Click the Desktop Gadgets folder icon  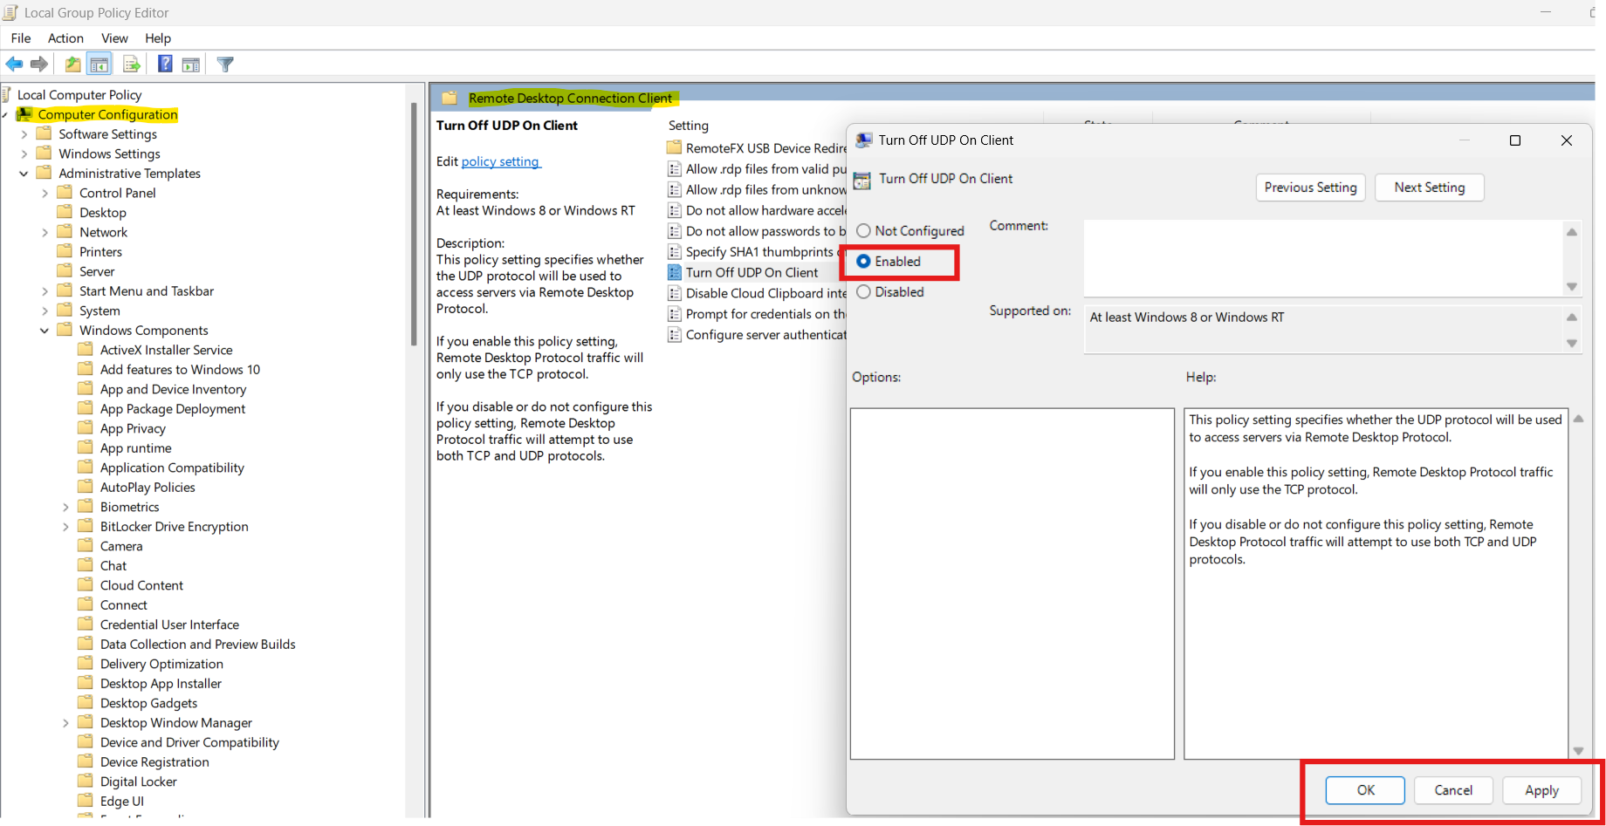pyautogui.click(x=86, y=703)
